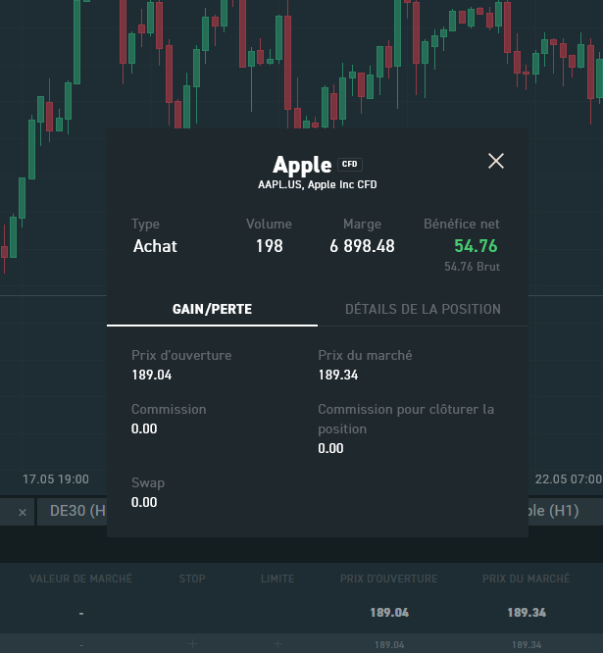Click the LIMITE column header
The width and height of the screenshot is (603, 653).
(x=277, y=578)
